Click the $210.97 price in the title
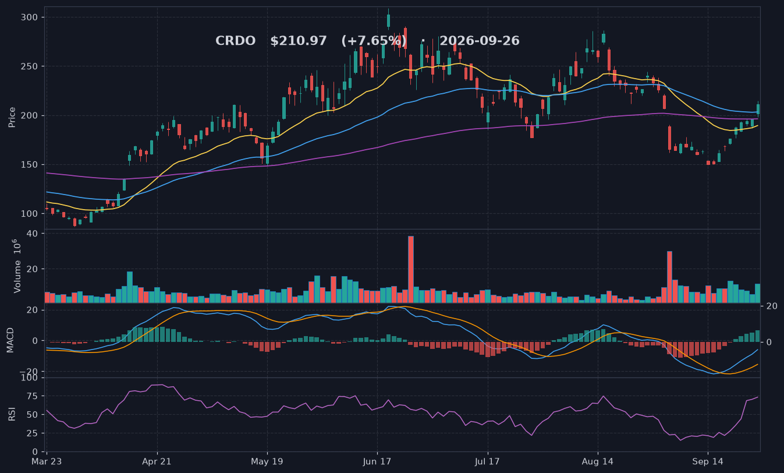The image size is (784, 473). [299, 41]
